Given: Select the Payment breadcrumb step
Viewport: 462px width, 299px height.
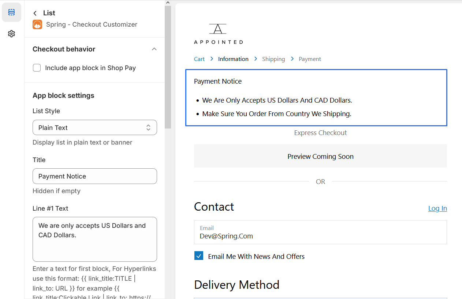Looking at the screenshot, I should tap(310, 59).
